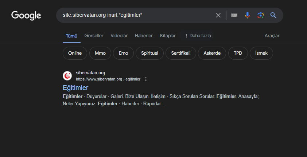307x157 pixels.
Task: Click the sibervatan.org site favicon
Action: (x=67, y=76)
